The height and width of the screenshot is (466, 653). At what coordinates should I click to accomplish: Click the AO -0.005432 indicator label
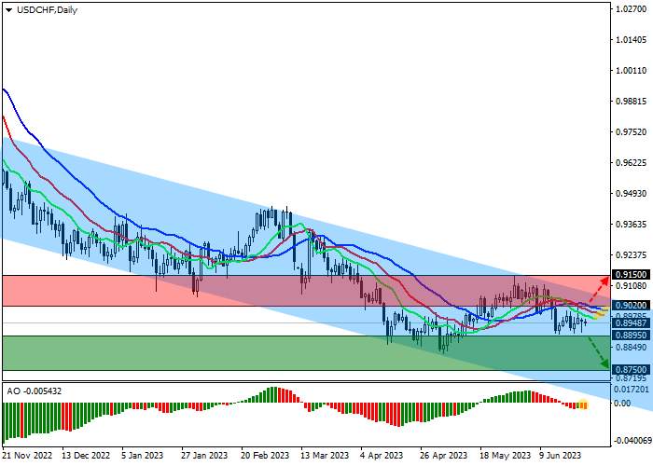coord(35,391)
